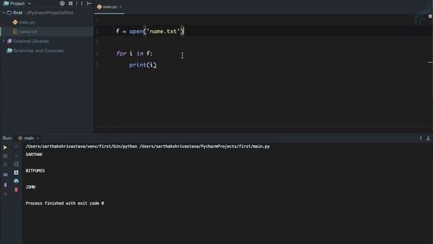Close the main.py editor tab
Viewport: 433px width, 244px height.
120,7
